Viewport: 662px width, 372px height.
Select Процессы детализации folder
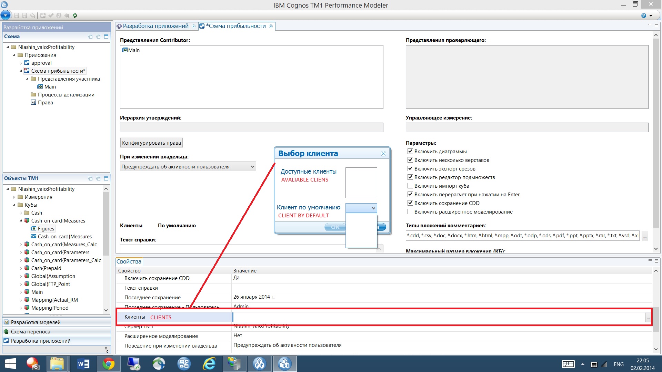point(62,95)
